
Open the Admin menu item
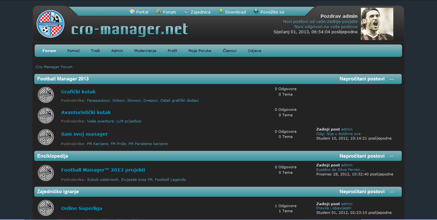[117, 51]
